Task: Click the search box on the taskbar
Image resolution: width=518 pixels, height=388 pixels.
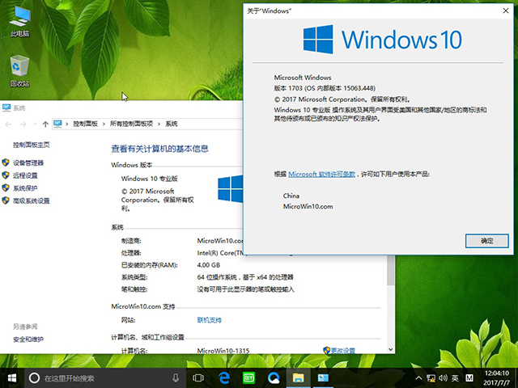Action: pos(104,378)
